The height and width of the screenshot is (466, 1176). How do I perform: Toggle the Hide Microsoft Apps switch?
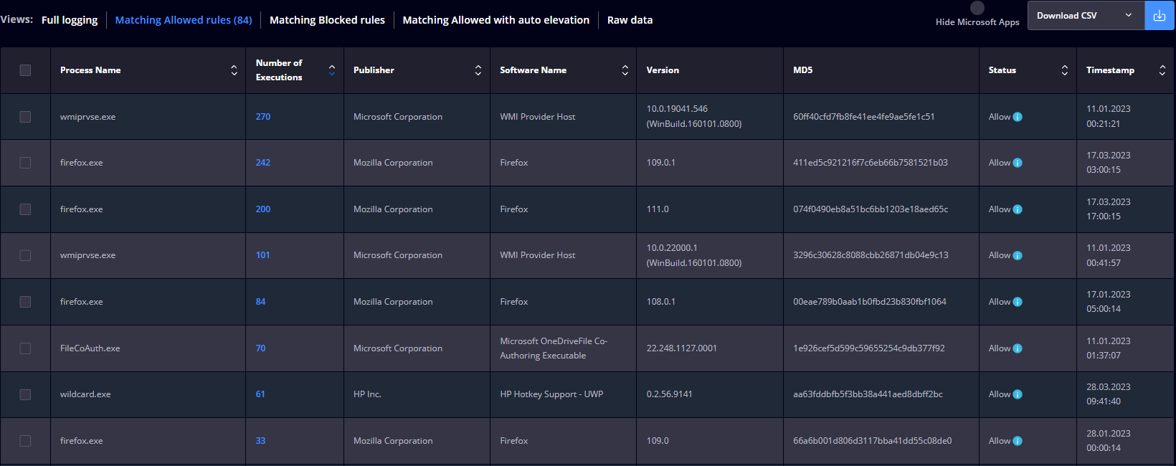click(x=977, y=8)
